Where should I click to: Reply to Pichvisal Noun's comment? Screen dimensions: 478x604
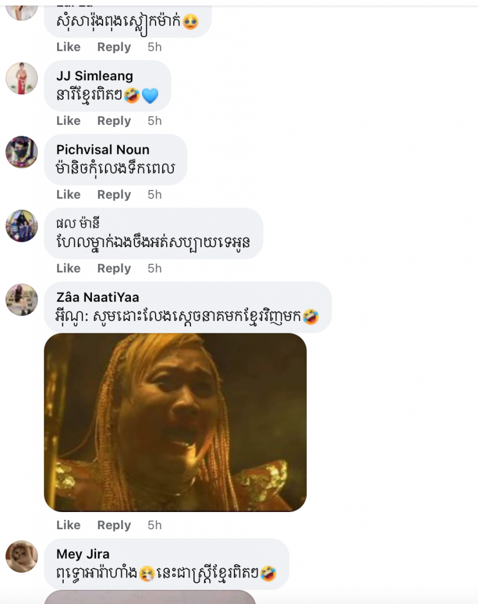point(114,195)
